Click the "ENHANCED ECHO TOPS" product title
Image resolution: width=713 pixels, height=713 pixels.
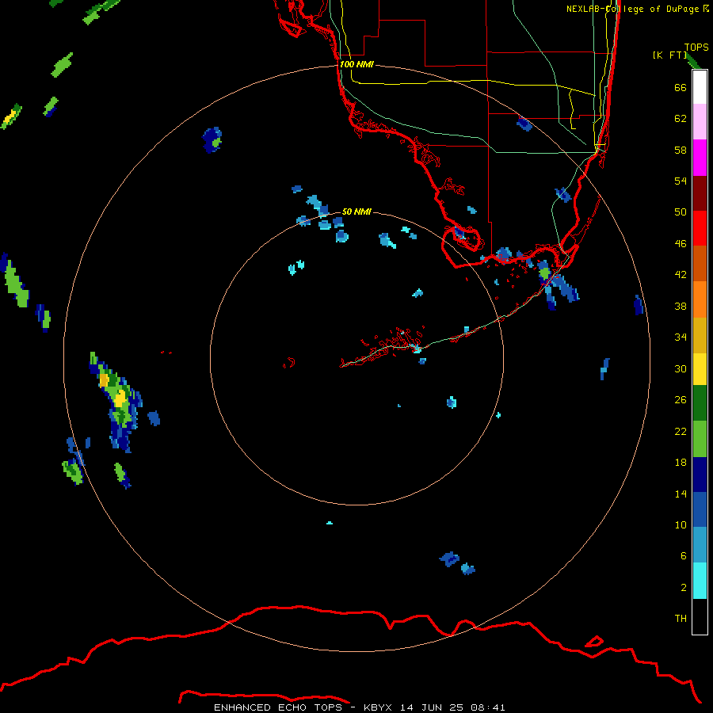(278, 707)
